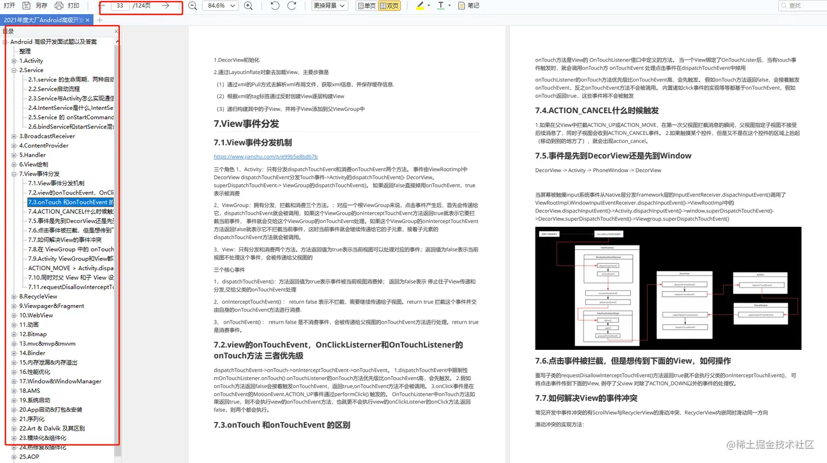Expand the 1.Activity tree node
Viewport: 827px width, 463px height.
[x=14, y=61]
